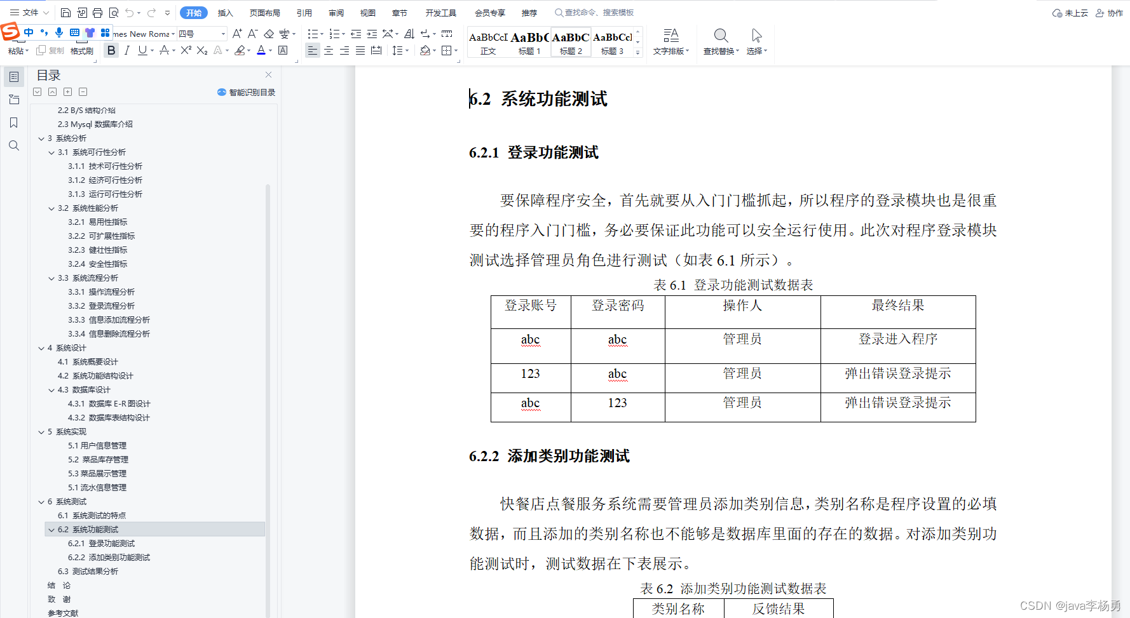This screenshot has width=1130, height=618.
Task: Increase font size with A+ icon
Action: 237,34
